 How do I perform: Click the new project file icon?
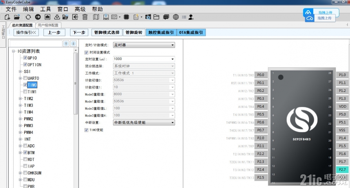pyautogui.click(x=7, y=17)
